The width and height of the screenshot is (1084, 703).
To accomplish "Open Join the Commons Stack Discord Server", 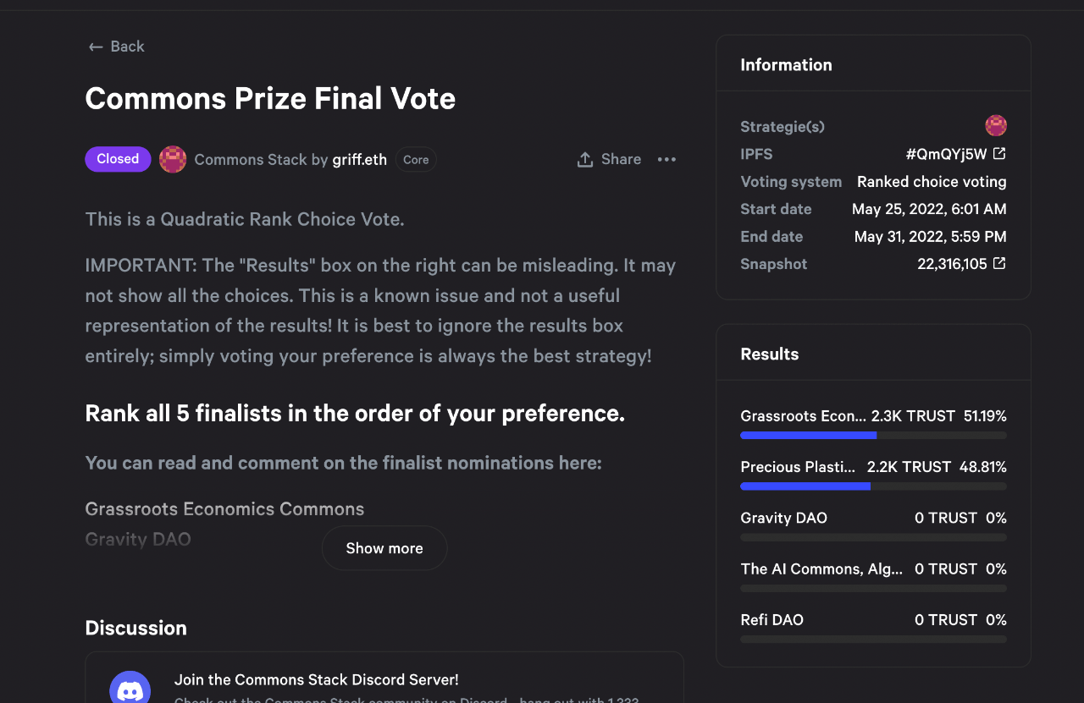I will (x=316, y=679).
